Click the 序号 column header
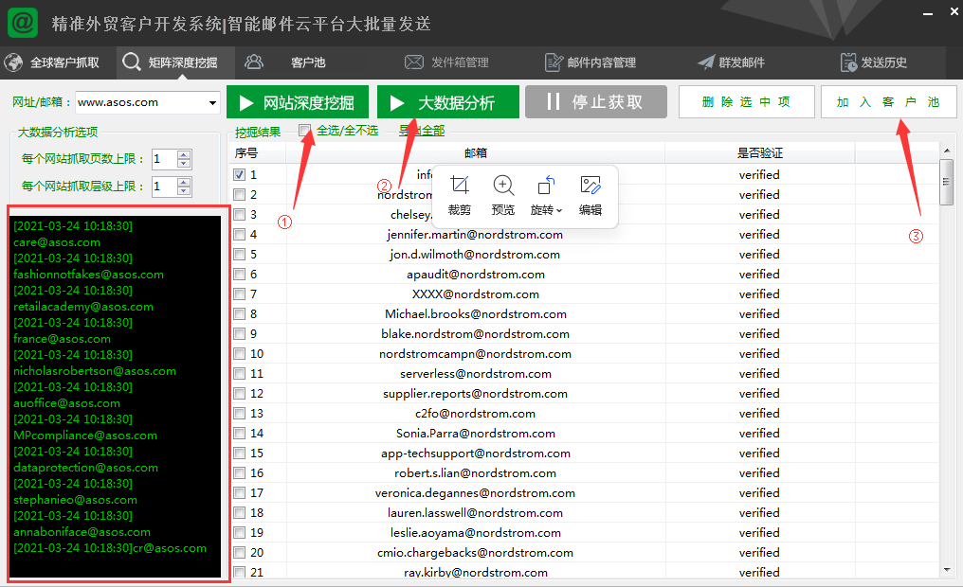The width and height of the screenshot is (963, 587). [258, 153]
